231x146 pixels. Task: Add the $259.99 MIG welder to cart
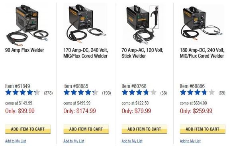click(203, 129)
